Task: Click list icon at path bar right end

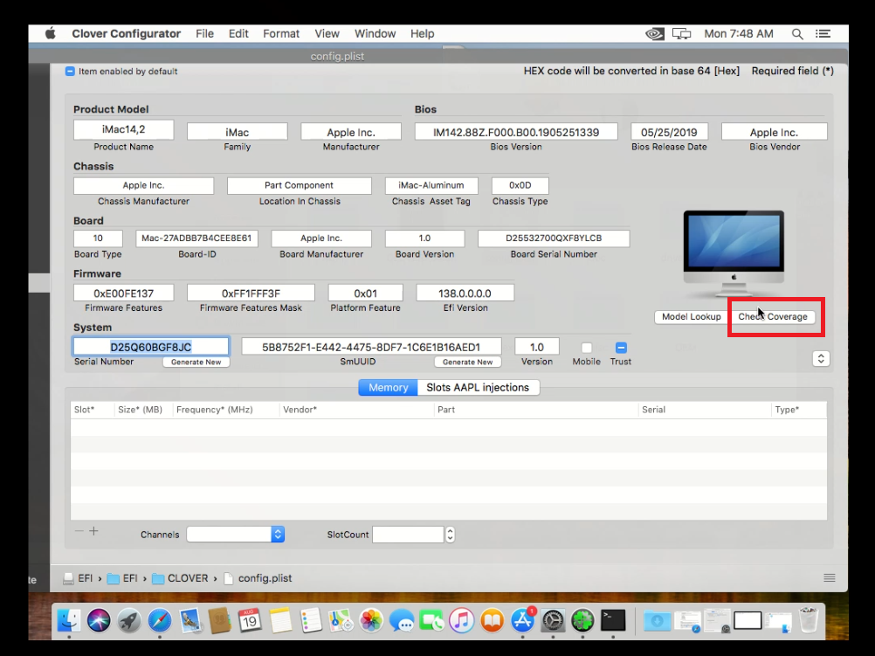Action: point(830,578)
